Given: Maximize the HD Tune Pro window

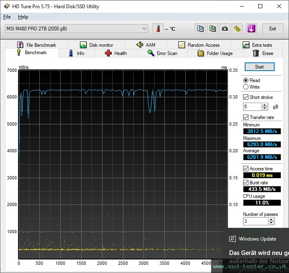Looking at the screenshot, I should [x=260, y=6].
